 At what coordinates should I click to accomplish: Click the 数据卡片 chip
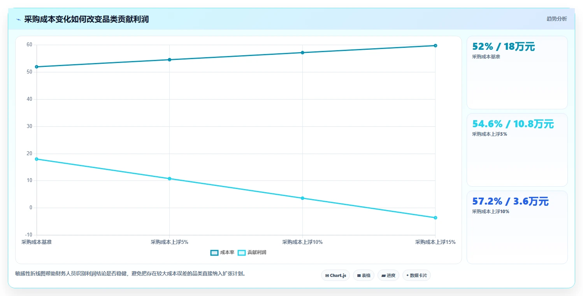click(416, 275)
